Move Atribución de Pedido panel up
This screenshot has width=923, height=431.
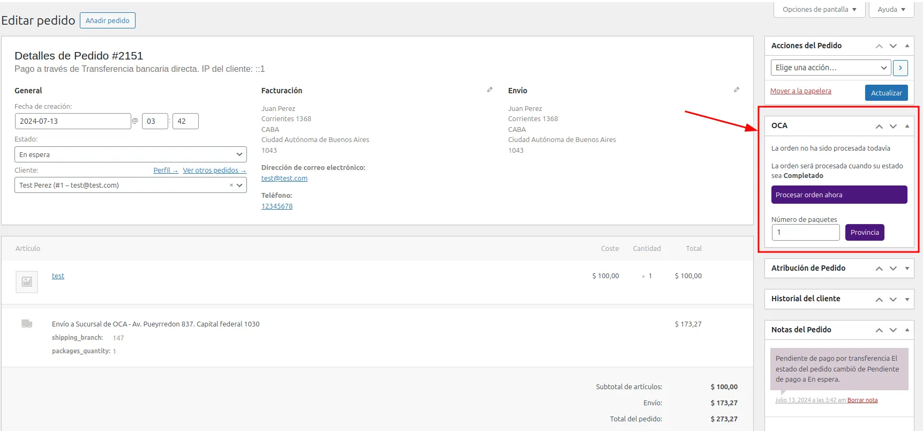(879, 269)
